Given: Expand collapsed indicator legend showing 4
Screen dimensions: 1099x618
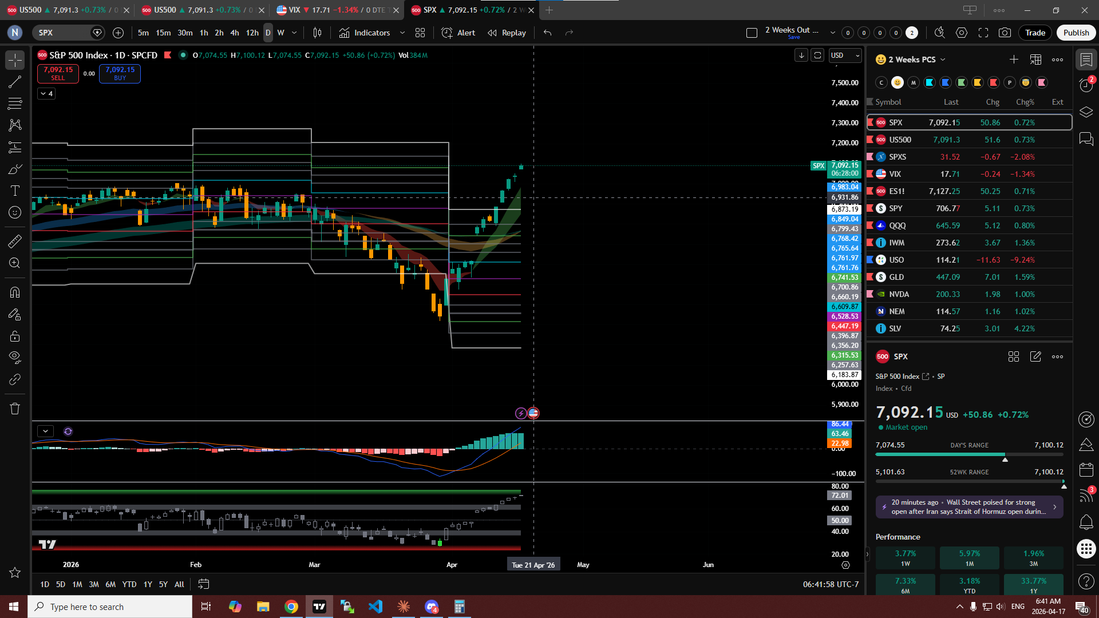Looking at the screenshot, I should (x=46, y=93).
